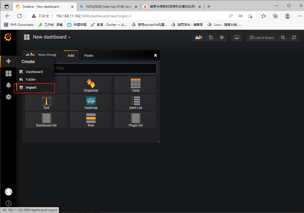Viewport: 304px width, 213px height.
Task: Click the Add panel toolbar icon
Action: [x=199, y=37]
